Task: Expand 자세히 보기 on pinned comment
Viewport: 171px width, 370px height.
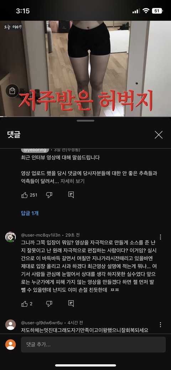Action: (72, 181)
